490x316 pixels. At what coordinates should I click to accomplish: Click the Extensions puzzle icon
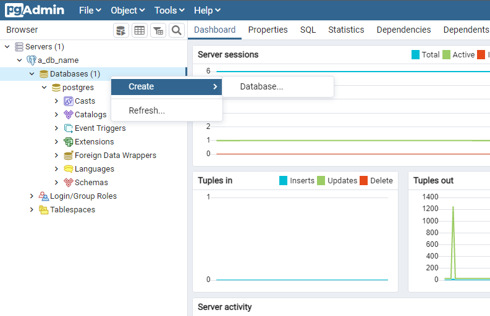point(69,142)
